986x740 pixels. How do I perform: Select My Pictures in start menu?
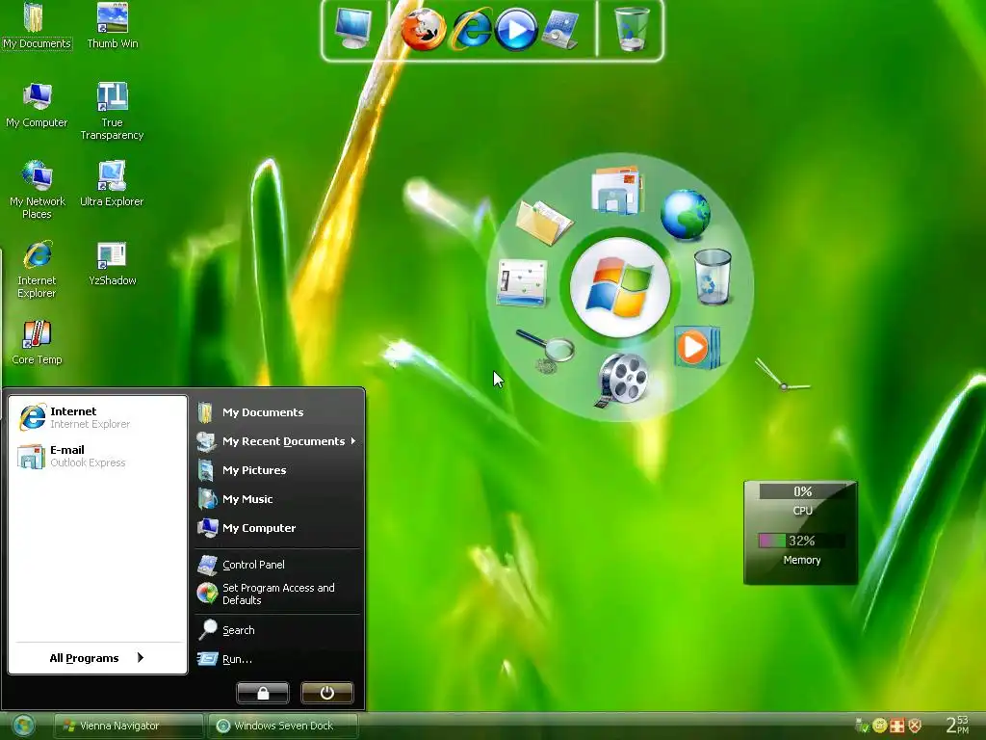(277, 470)
